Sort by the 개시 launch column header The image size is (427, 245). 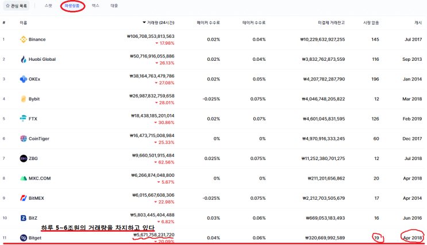click(x=418, y=22)
